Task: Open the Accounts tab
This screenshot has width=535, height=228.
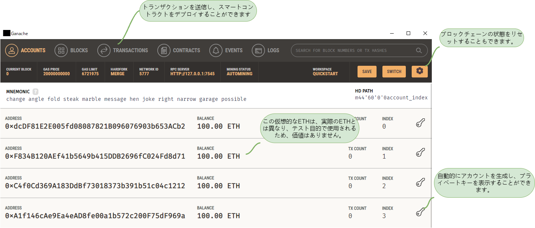Action: (25, 50)
